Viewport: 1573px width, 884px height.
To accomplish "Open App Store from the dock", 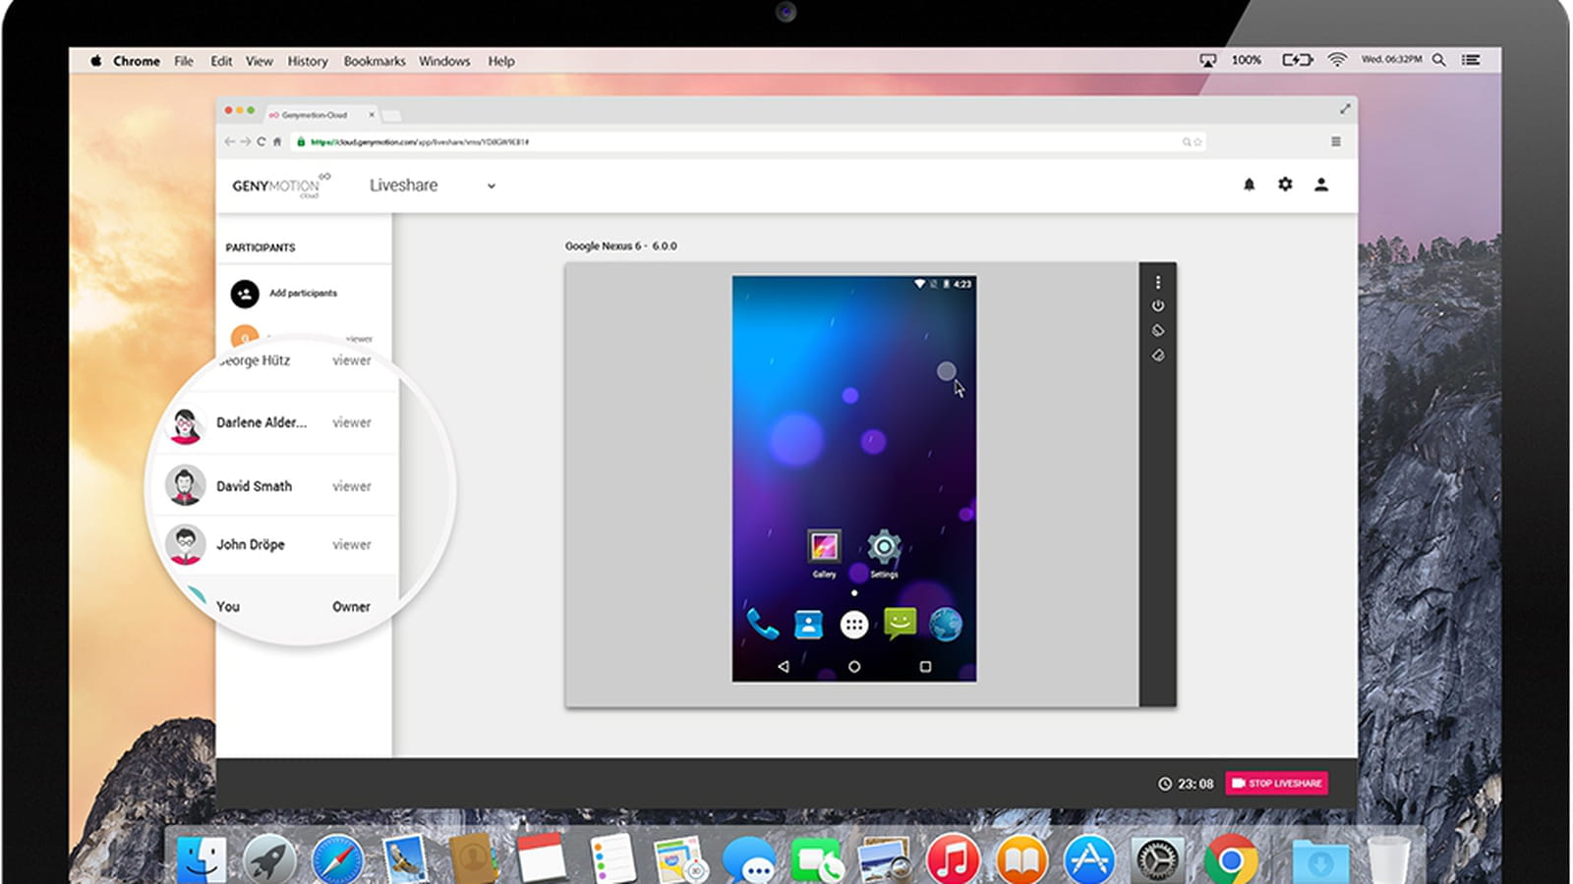I will tap(1089, 859).
